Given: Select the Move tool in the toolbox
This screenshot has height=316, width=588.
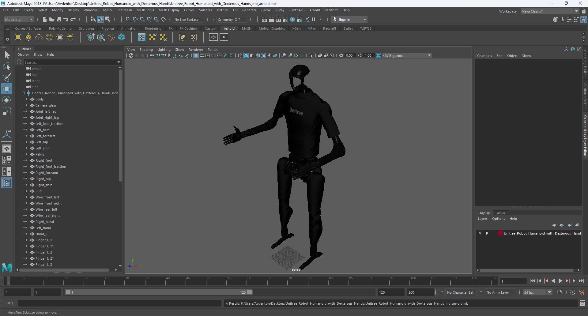Looking at the screenshot, I should click(x=7, y=89).
